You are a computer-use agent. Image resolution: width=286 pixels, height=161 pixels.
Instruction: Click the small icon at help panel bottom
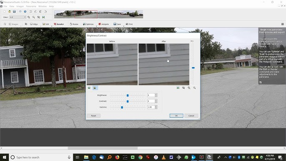point(261,82)
